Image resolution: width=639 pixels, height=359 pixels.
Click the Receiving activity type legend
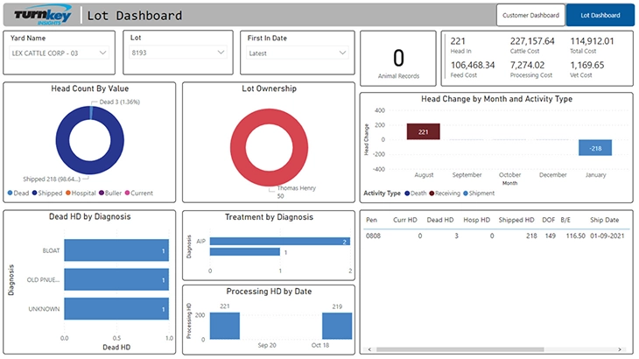pyautogui.click(x=445, y=194)
